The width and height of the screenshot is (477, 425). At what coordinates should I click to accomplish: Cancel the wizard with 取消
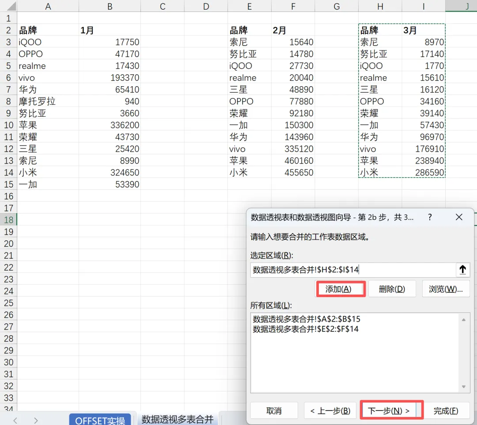[274, 411]
